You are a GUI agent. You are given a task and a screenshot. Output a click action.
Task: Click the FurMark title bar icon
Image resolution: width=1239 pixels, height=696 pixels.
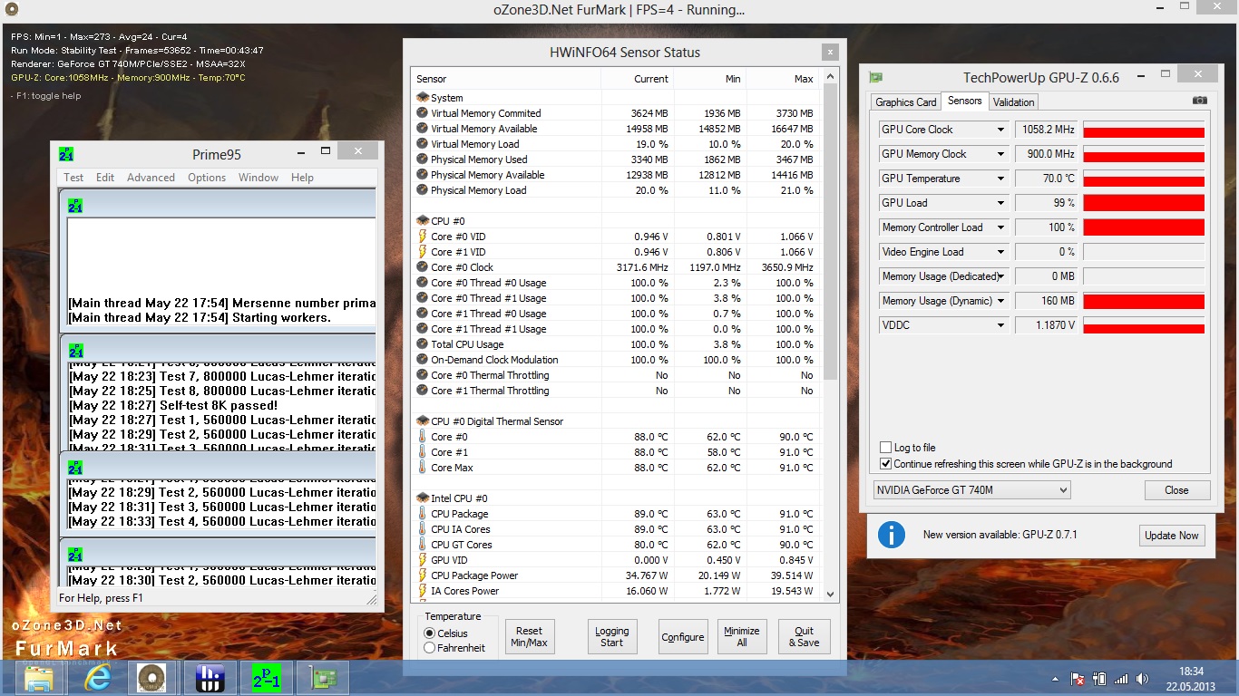[x=11, y=10]
